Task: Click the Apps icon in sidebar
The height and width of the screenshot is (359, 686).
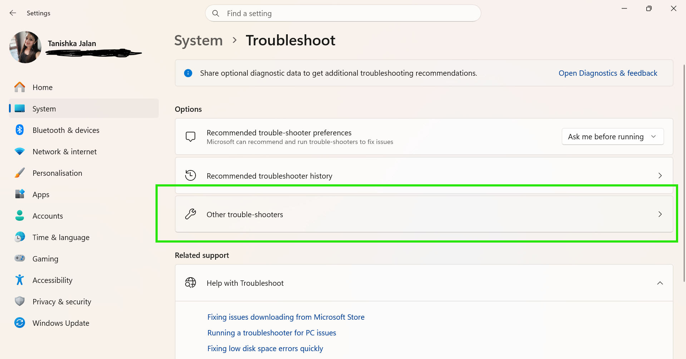Action: [20, 194]
